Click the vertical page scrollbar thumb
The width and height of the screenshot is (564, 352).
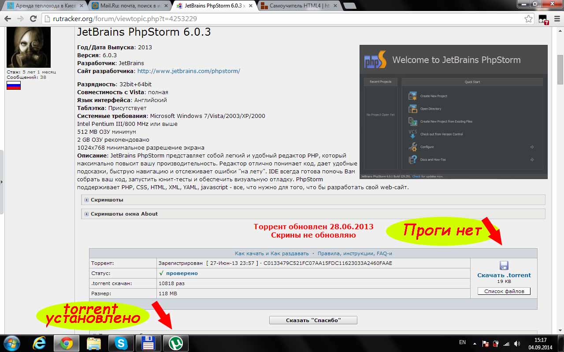tap(560, 69)
